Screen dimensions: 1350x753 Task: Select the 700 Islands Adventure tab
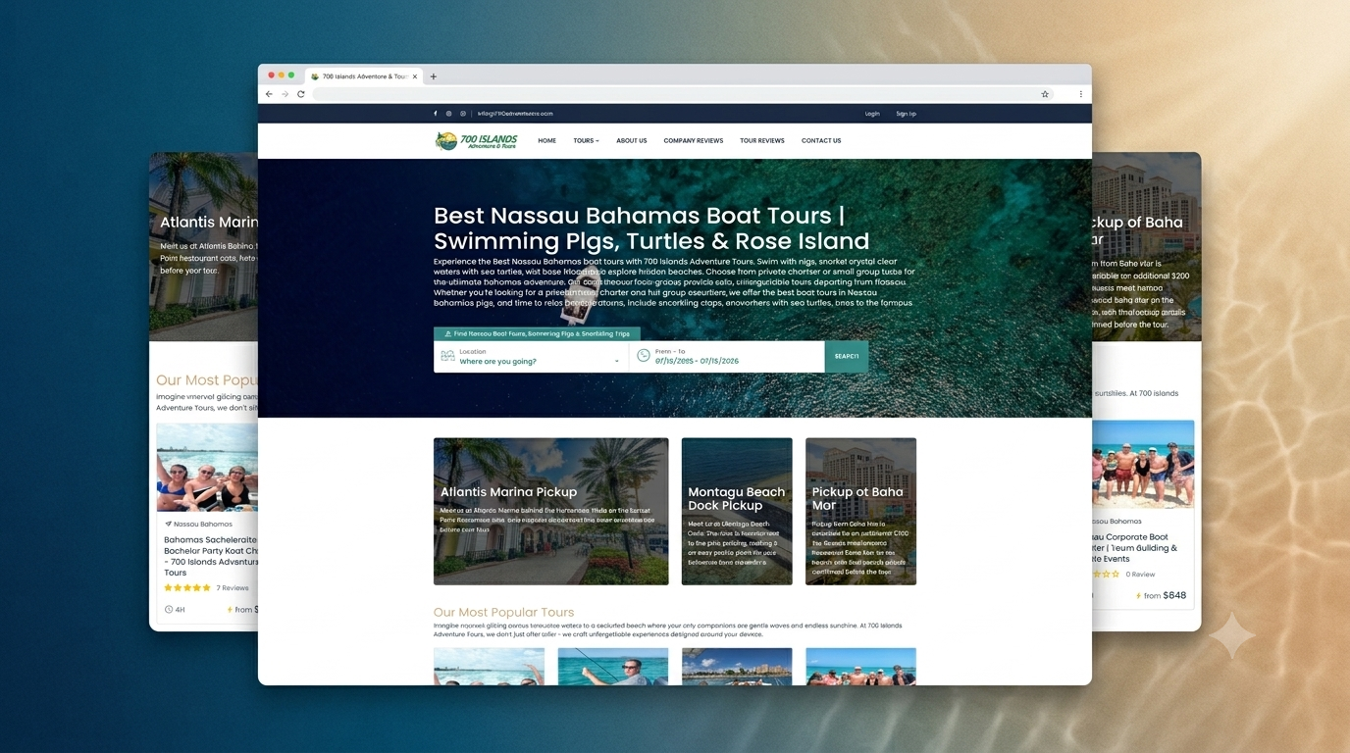point(363,76)
